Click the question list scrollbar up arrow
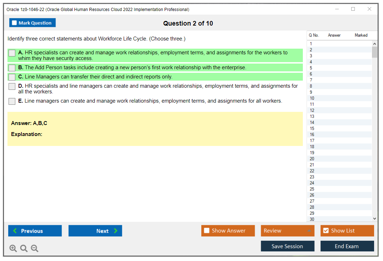 coord(374,43)
